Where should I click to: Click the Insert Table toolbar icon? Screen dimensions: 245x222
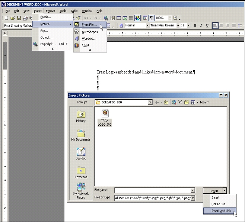[x=119, y=18]
